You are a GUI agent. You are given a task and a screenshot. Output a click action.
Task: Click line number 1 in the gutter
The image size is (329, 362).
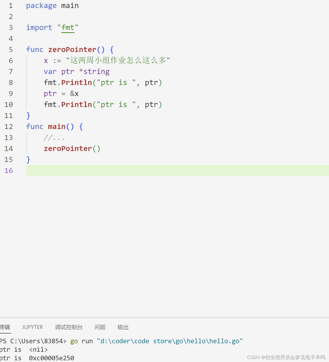pos(11,5)
